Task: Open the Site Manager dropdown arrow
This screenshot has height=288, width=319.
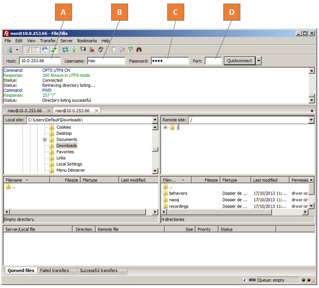Action: [17, 50]
